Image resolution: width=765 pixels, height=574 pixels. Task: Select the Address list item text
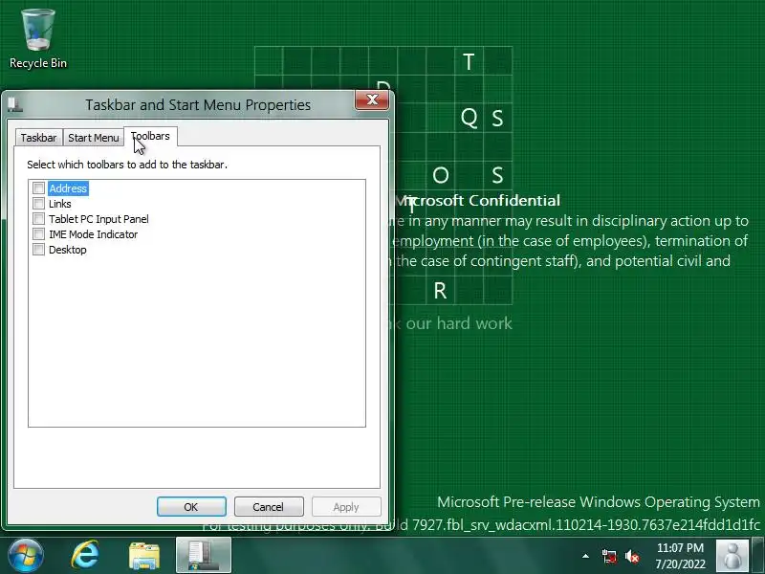[x=68, y=188]
